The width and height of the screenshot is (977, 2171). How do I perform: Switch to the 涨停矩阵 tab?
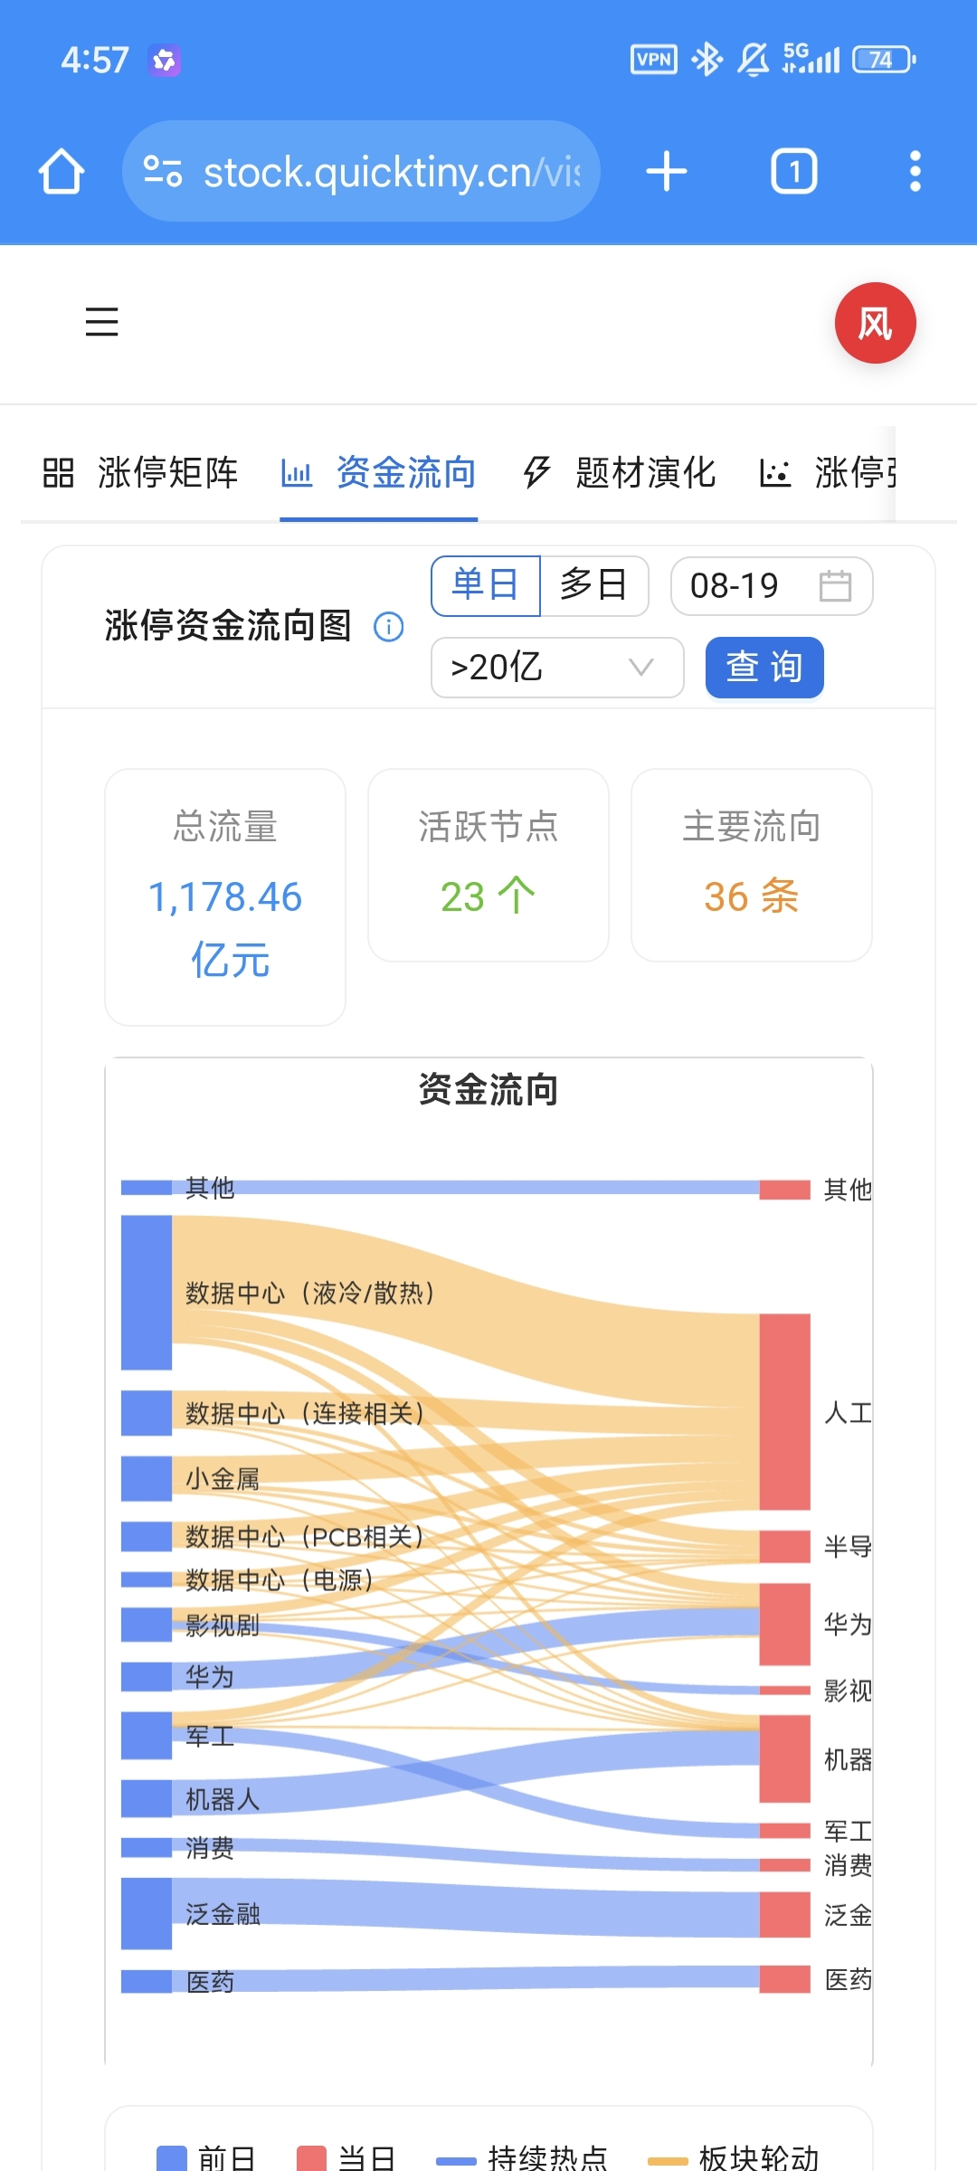coord(140,473)
